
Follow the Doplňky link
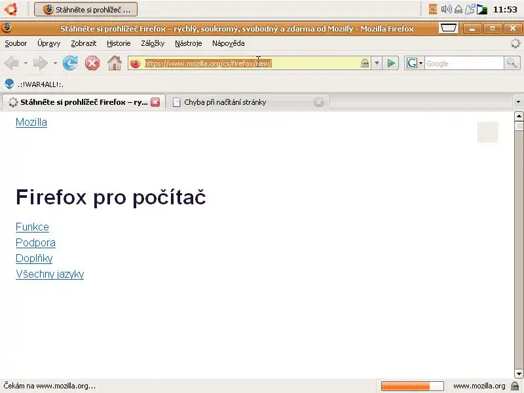pos(34,258)
